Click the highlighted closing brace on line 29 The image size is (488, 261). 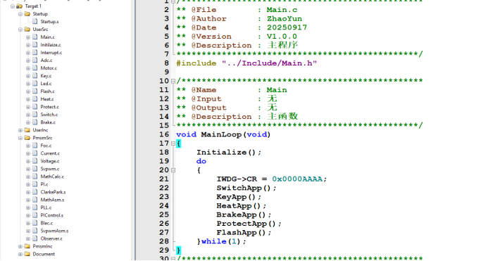click(178, 250)
